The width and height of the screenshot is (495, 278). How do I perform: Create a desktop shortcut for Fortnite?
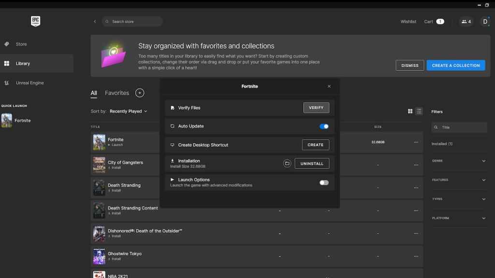pyautogui.click(x=315, y=145)
